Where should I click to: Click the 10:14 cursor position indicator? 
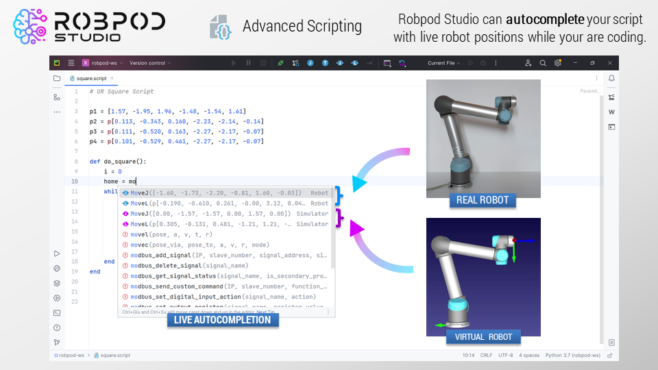tap(468, 356)
